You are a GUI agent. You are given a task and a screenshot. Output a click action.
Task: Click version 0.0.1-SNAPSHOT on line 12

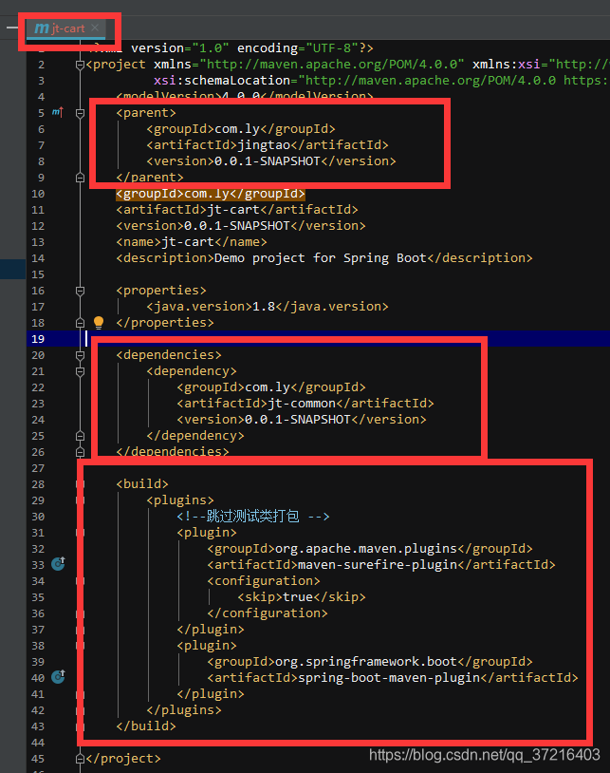pyautogui.click(x=241, y=226)
